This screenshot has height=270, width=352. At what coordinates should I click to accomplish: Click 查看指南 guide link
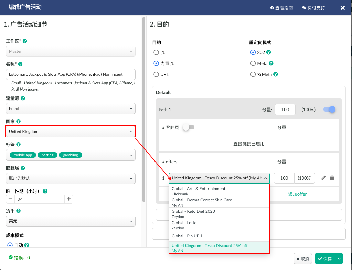pyautogui.click(x=281, y=8)
